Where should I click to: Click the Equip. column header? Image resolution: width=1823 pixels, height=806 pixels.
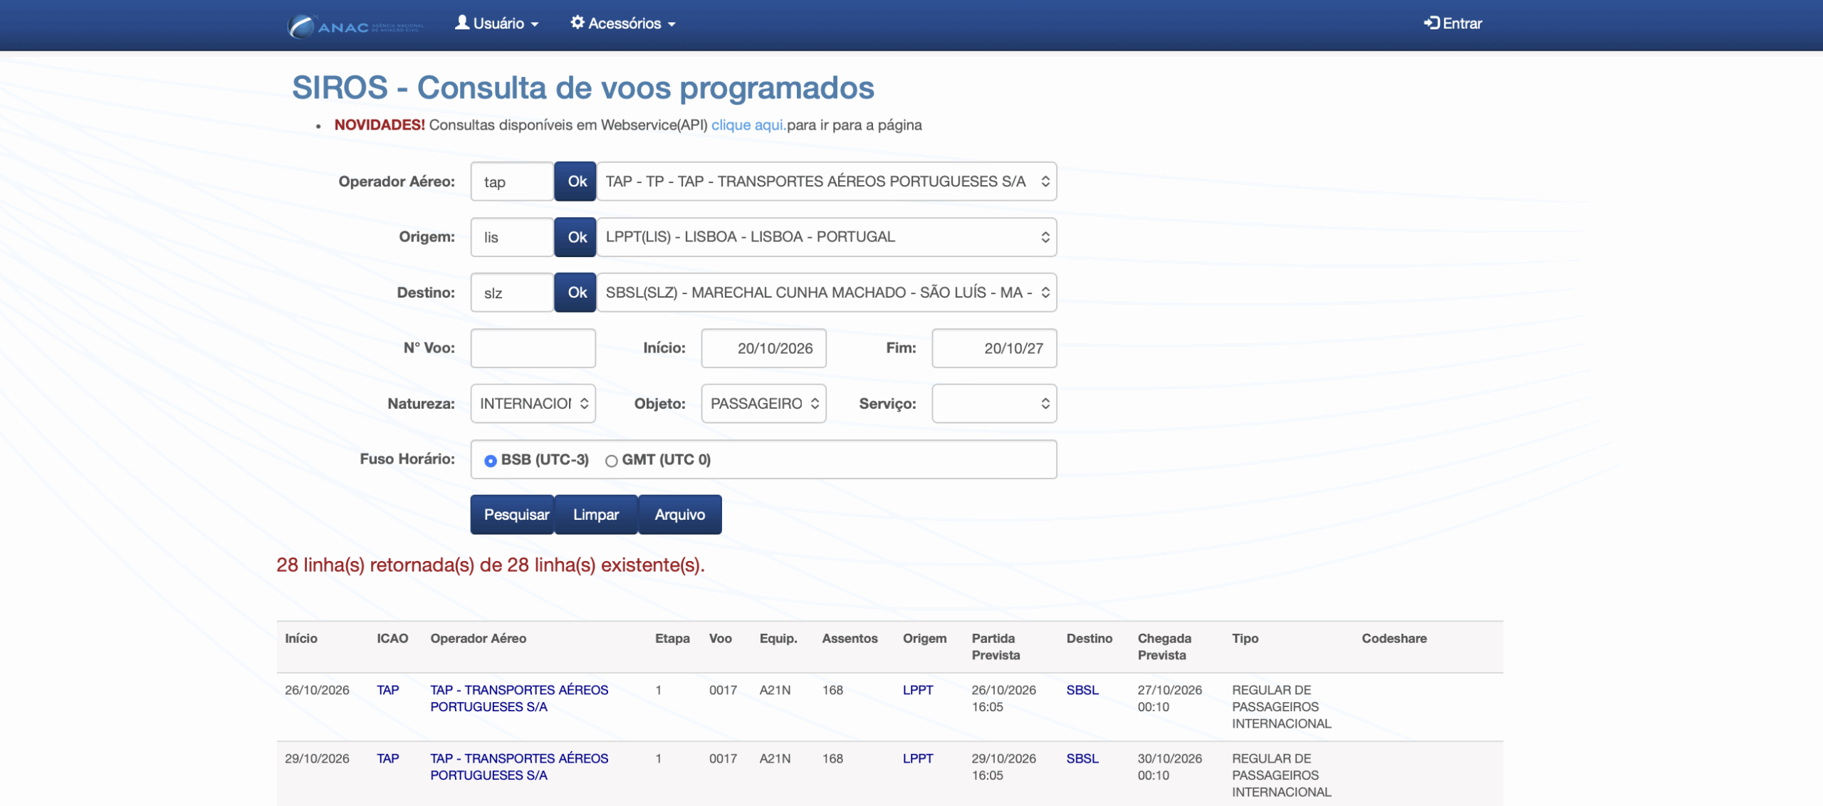click(778, 639)
